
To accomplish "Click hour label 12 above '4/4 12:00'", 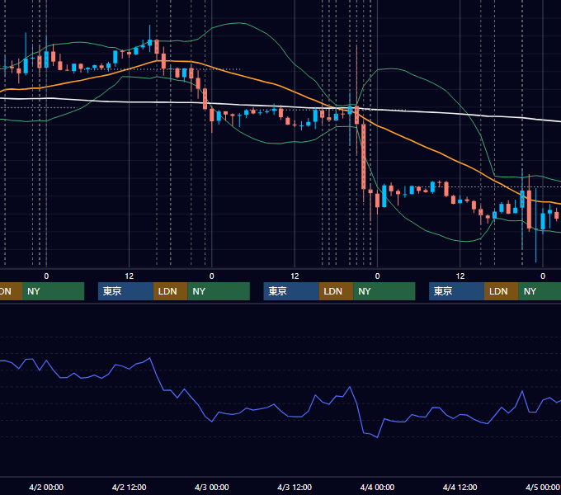I will pos(460,276).
